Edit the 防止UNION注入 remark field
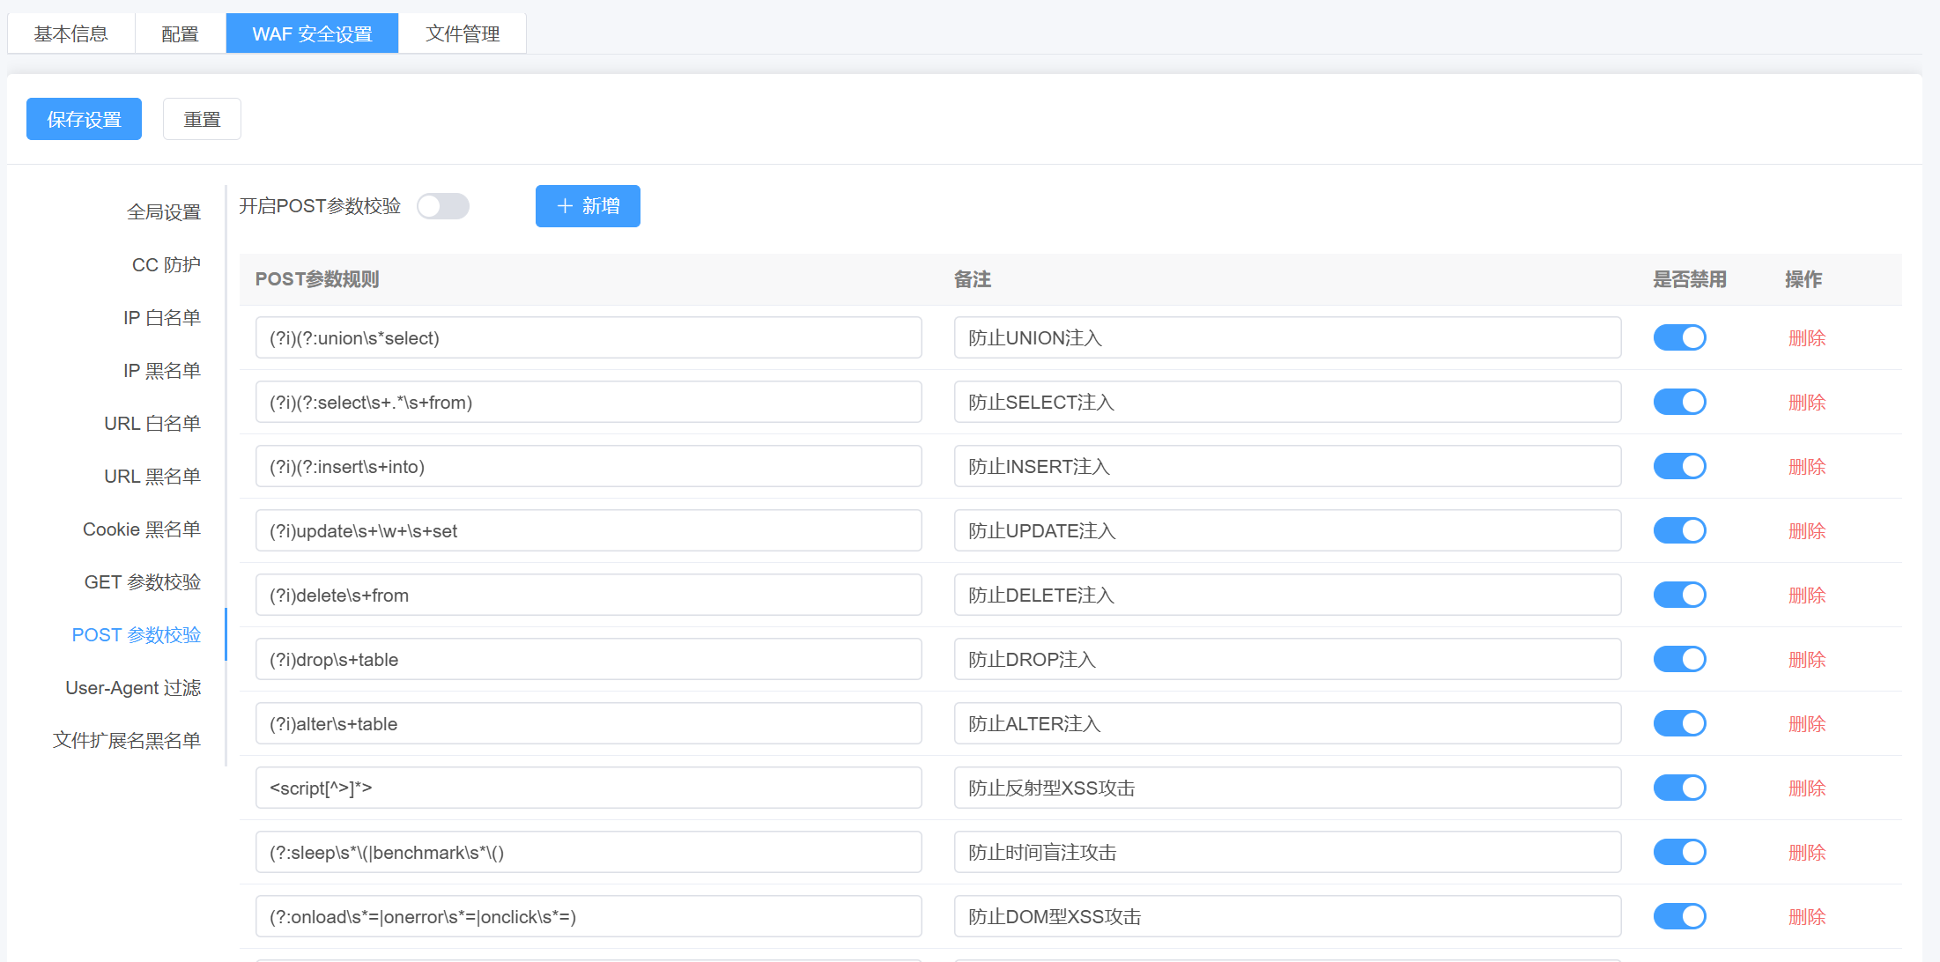1940x962 pixels. click(1287, 337)
